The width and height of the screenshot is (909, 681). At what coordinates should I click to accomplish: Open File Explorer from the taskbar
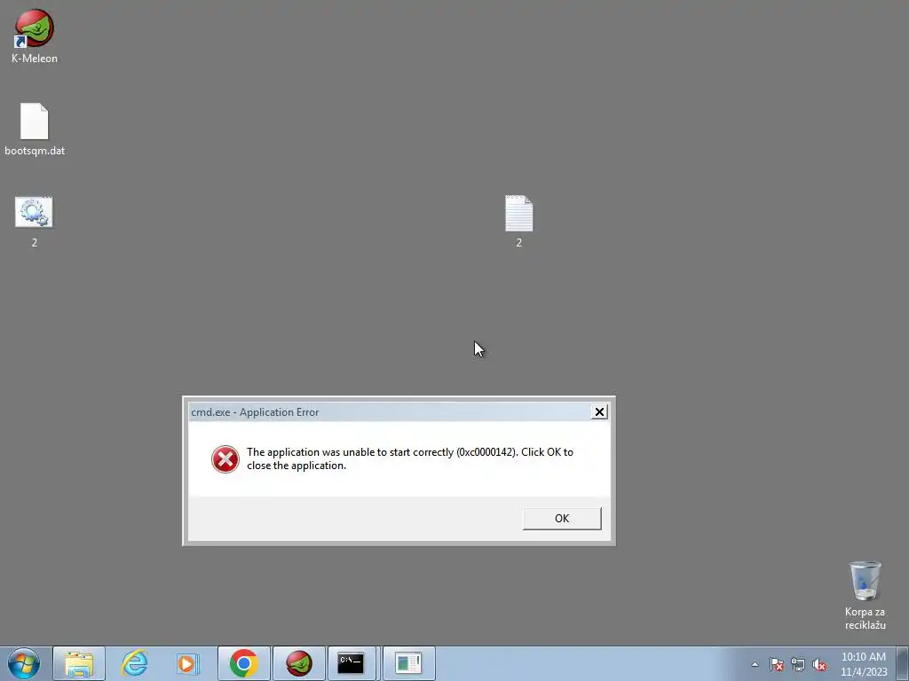79,663
